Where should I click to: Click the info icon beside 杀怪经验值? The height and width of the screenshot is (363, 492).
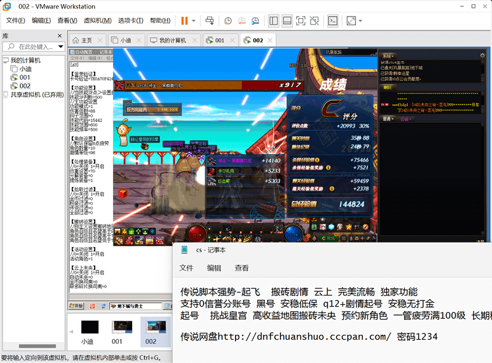point(317,160)
